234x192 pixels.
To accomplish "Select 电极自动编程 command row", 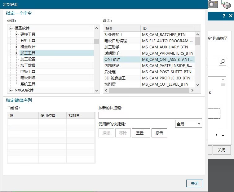I will click(x=149, y=41).
